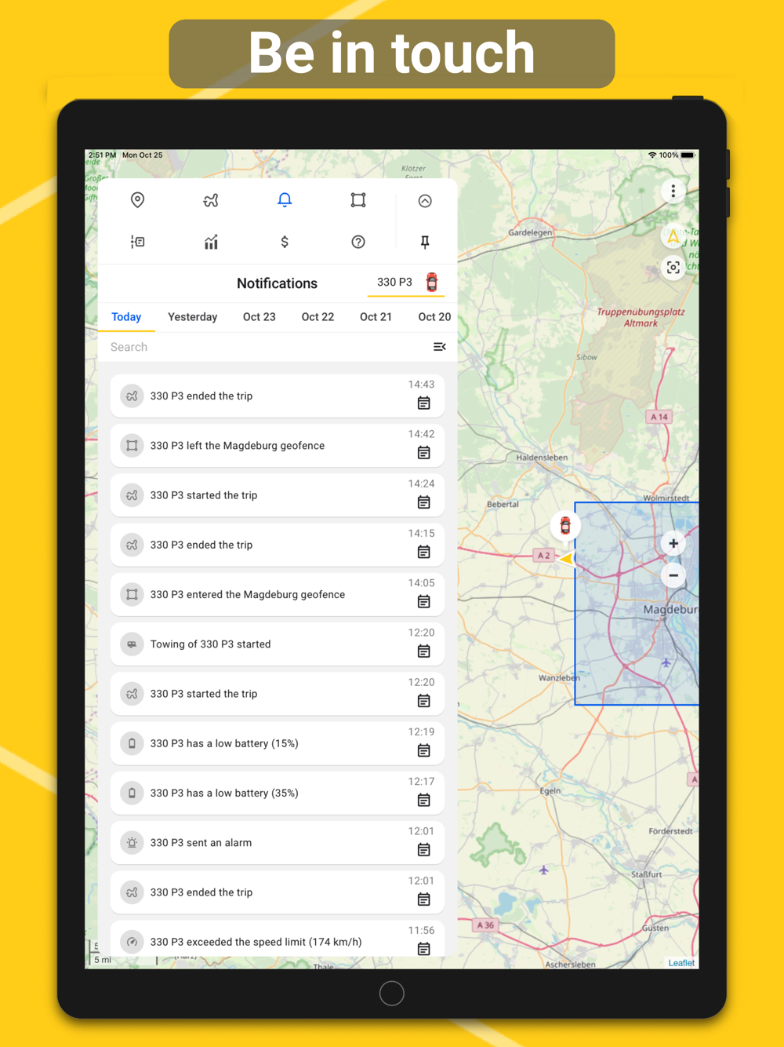Open the events list icon
Screen dimensions: 784x1047
[x=137, y=242]
